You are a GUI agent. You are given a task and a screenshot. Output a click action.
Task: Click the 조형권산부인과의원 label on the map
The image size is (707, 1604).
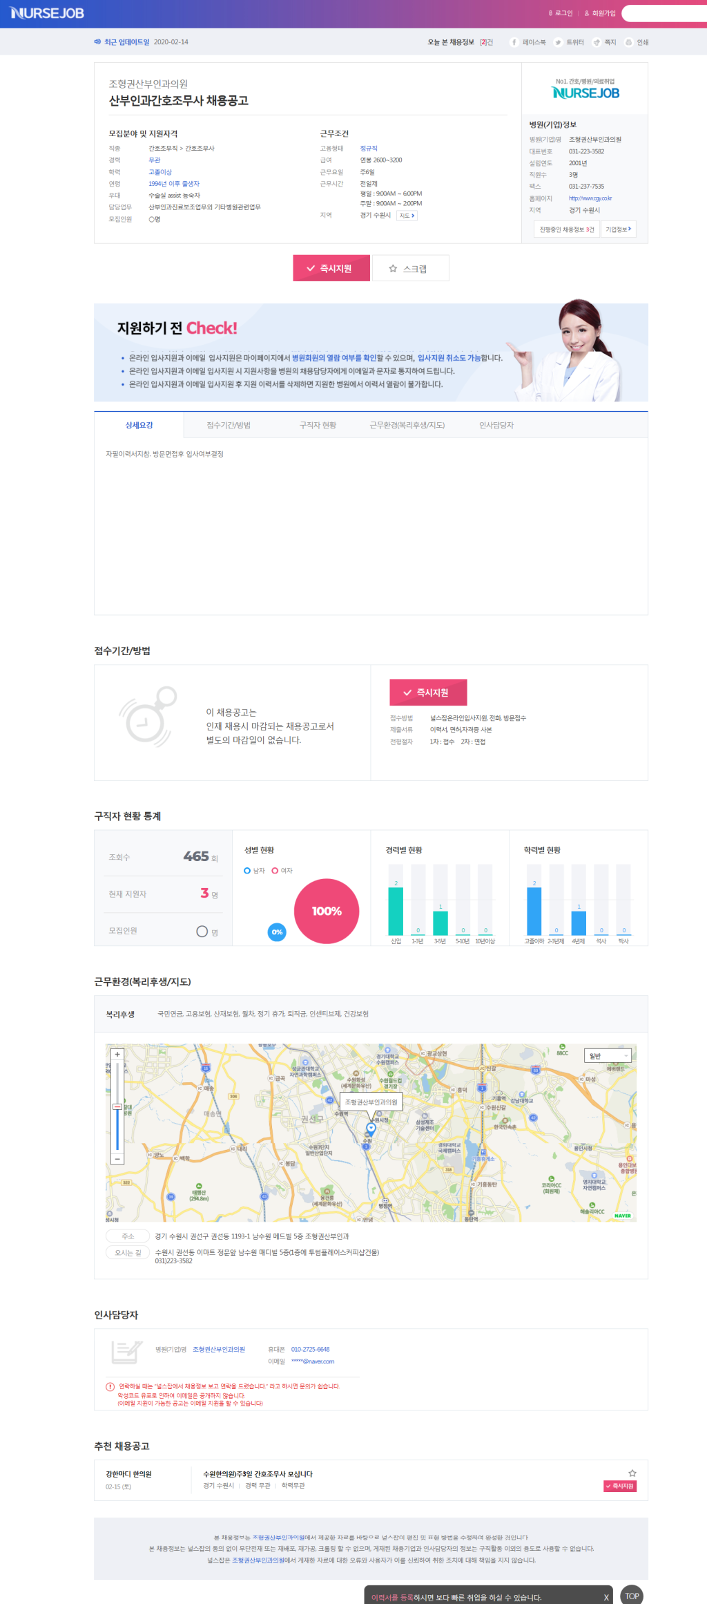pyautogui.click(x=371, y=1102)
